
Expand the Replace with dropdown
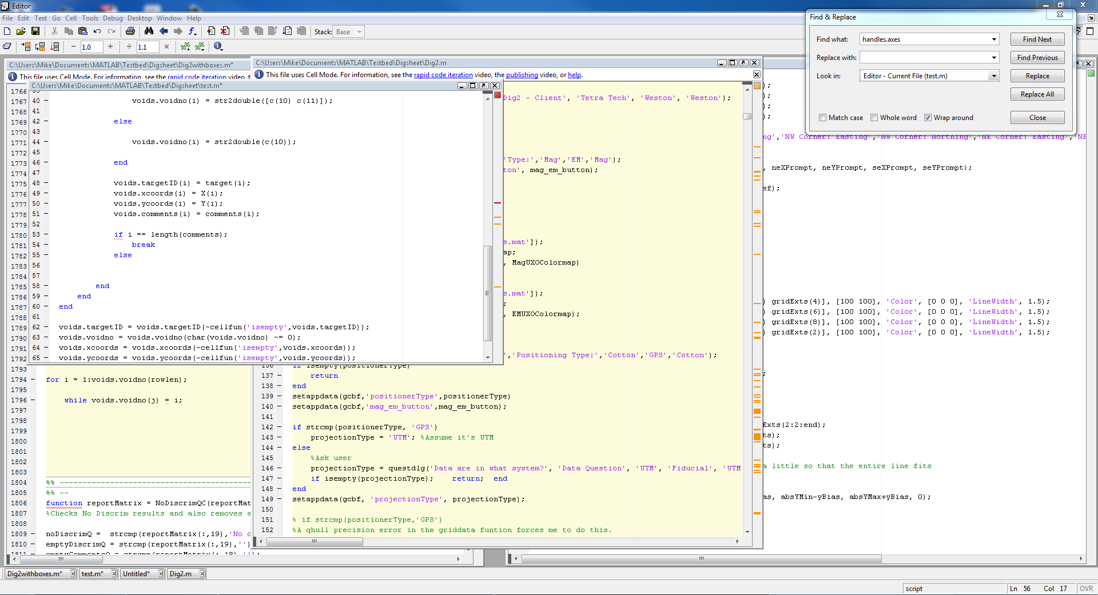(x=994, y=58)
